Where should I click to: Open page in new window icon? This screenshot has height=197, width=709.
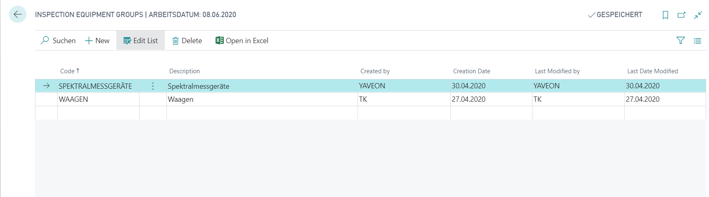(681, 15)
